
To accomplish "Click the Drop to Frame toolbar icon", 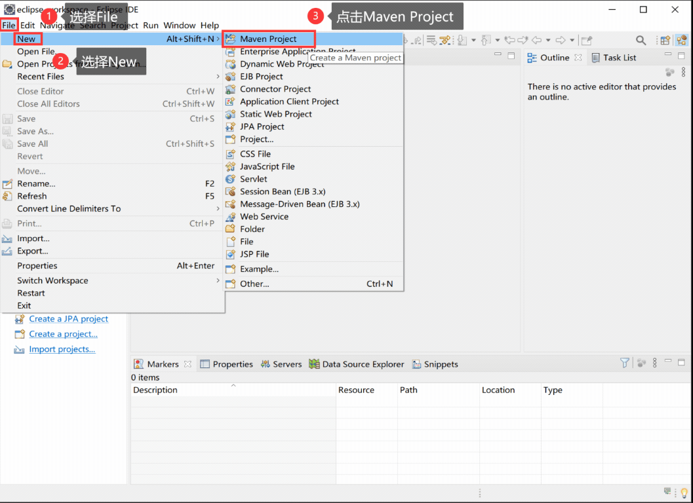I will point(431,40).
